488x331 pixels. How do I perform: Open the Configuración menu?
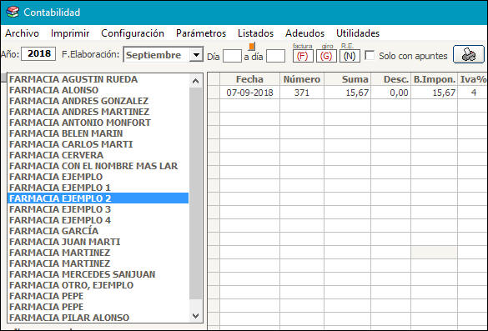[x=133, y=33]
